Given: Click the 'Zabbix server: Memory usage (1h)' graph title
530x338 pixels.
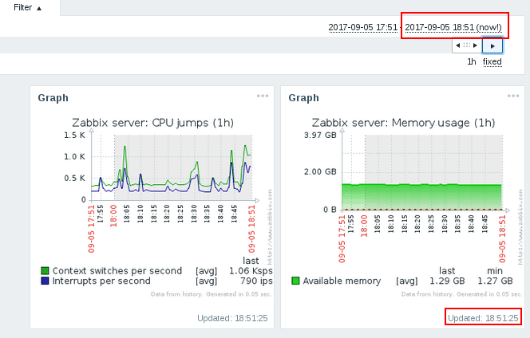Looking at the screenshot, I should (404, 123).
